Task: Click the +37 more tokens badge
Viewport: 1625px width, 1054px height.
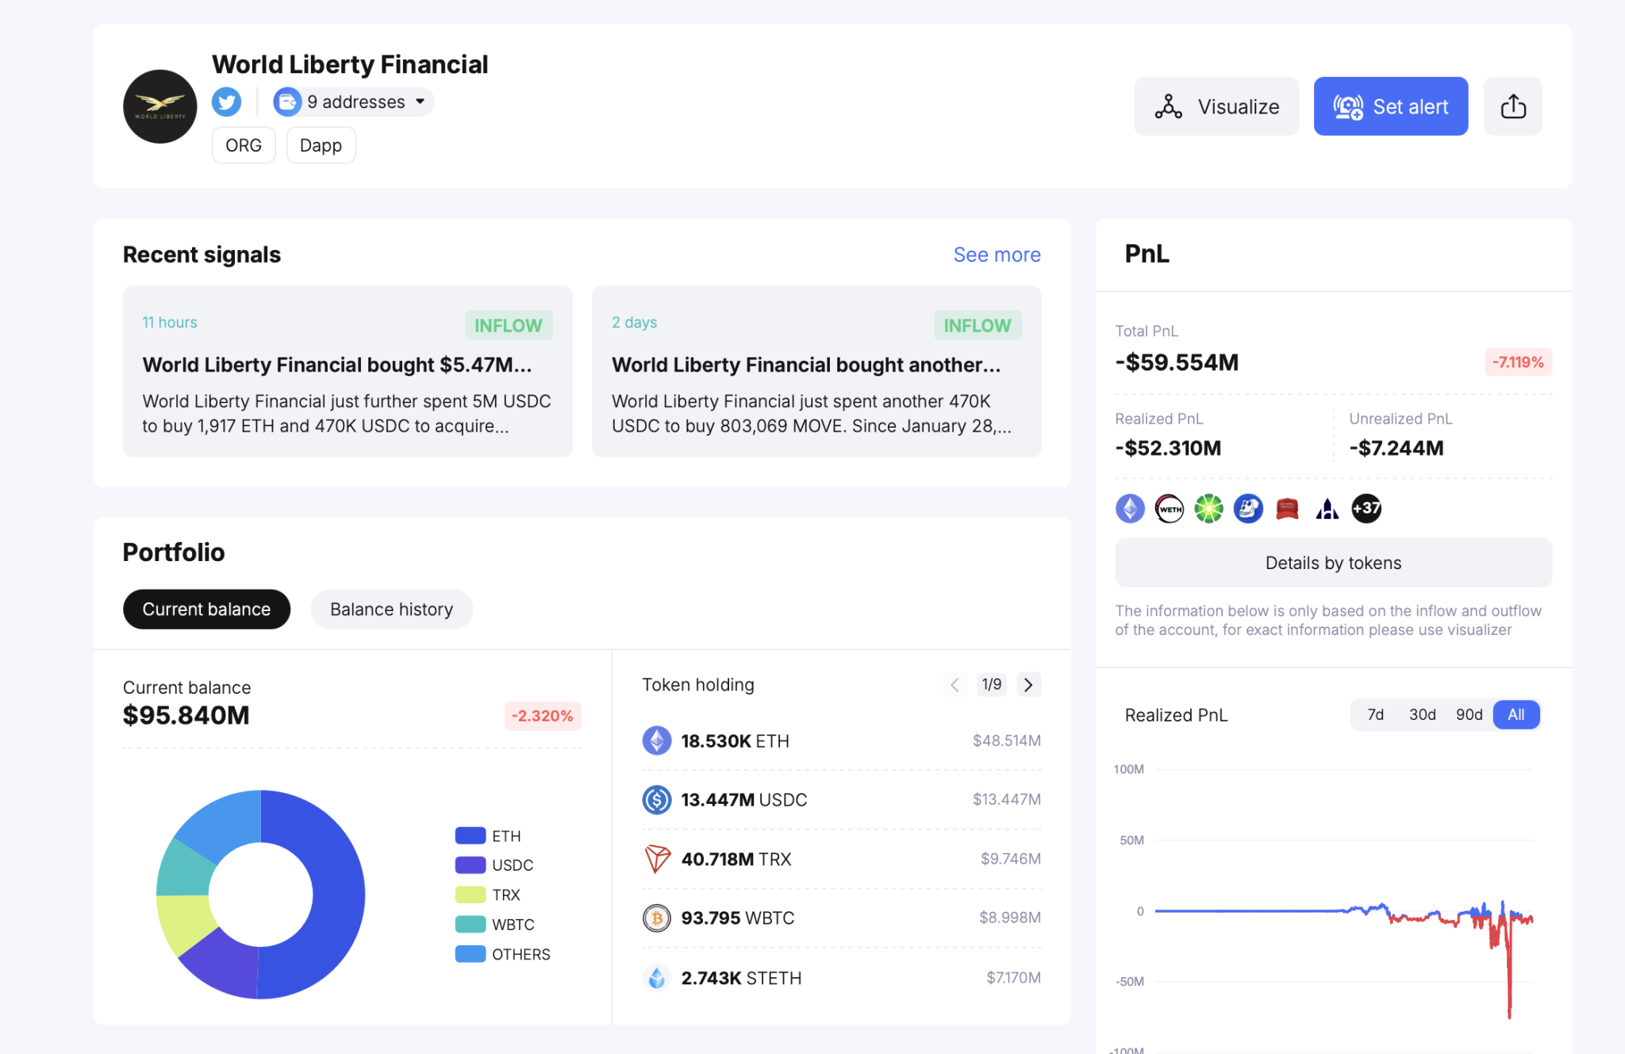Action: (x=1366, y=508)
